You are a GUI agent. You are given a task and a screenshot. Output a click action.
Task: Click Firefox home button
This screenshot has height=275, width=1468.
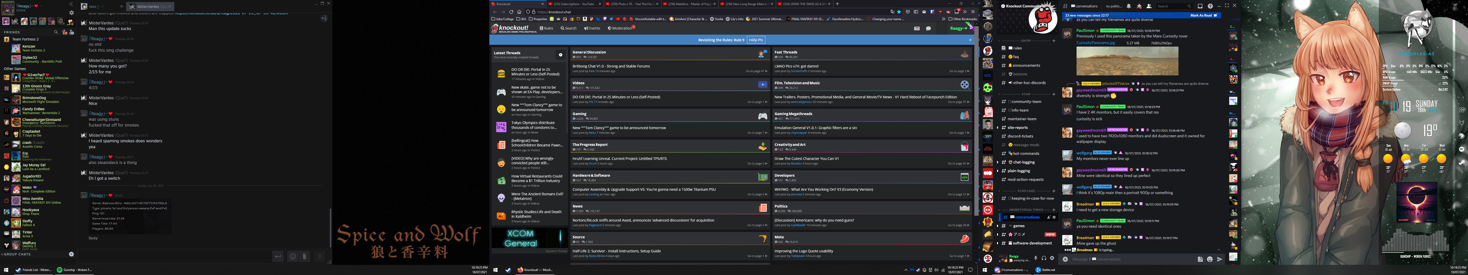[519, 12]
